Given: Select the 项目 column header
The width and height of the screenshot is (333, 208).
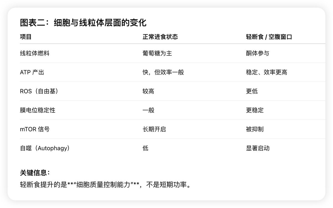Looking at the screenshot, I should (26, 37).
